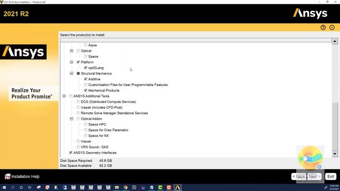Open the installer help question-mark icon
340x191 pixels.
323,28
